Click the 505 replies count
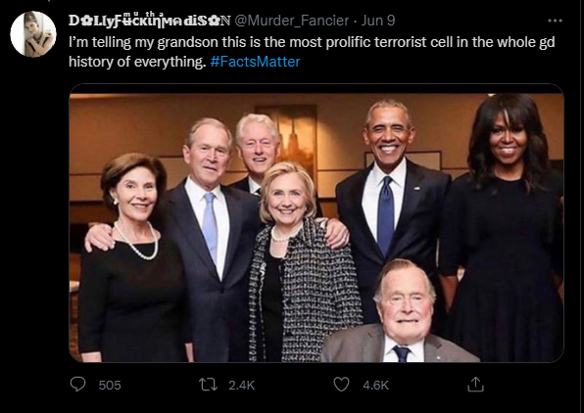The height and width of the screenshot is (413, 584). tap(110, 385)
